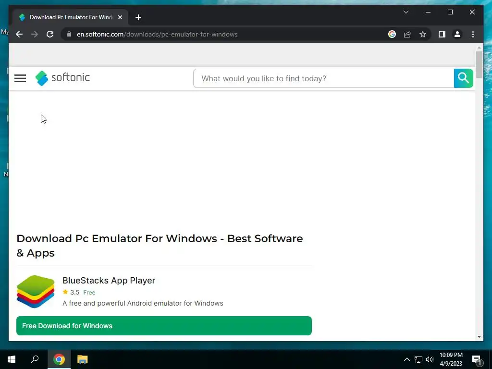Open the Softonic hamburger menu
The width and height of the screenshot is (492, 369).
20,78
